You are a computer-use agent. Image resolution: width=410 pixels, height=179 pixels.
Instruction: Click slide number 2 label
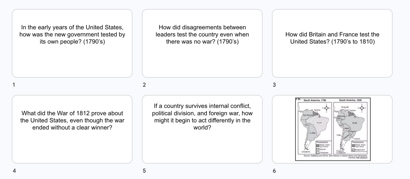click(x=144, y=85)
